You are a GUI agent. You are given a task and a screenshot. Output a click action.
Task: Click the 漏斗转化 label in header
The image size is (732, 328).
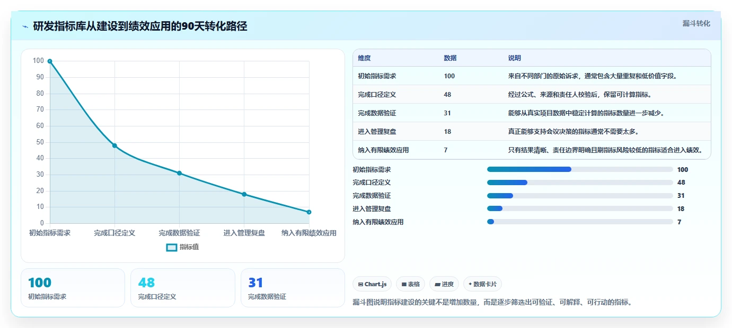click(x=696, y=23)
